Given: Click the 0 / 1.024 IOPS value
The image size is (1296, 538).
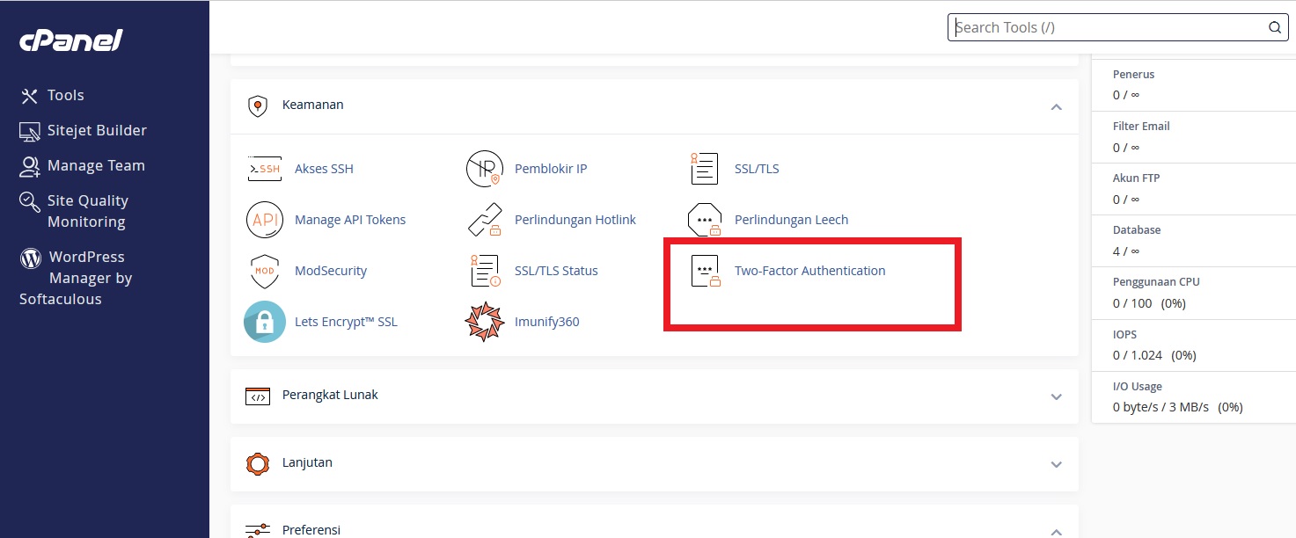Looking at the screenshot, I should point(1154,356).
